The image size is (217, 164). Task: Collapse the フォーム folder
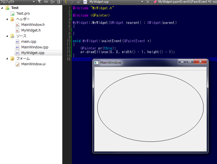point(7,59)
